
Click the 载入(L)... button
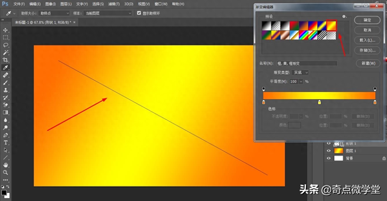coord(367,40)
